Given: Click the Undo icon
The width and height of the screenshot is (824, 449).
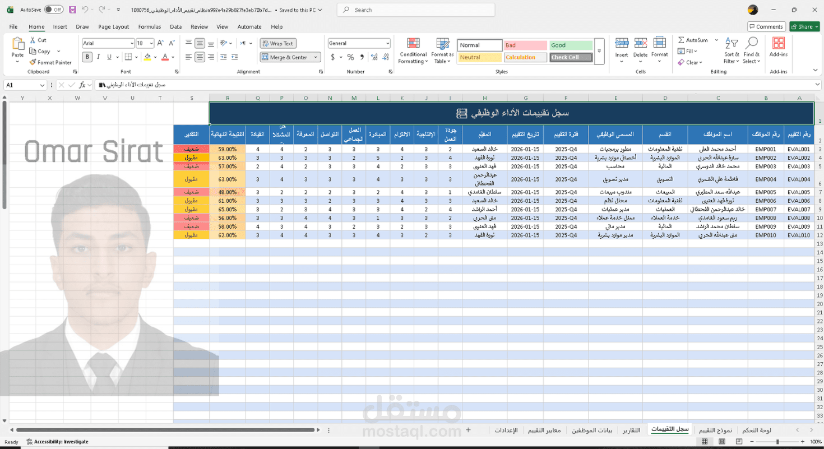Looking at the screenshot, I should pyautogui.click(x=85, y=10).
